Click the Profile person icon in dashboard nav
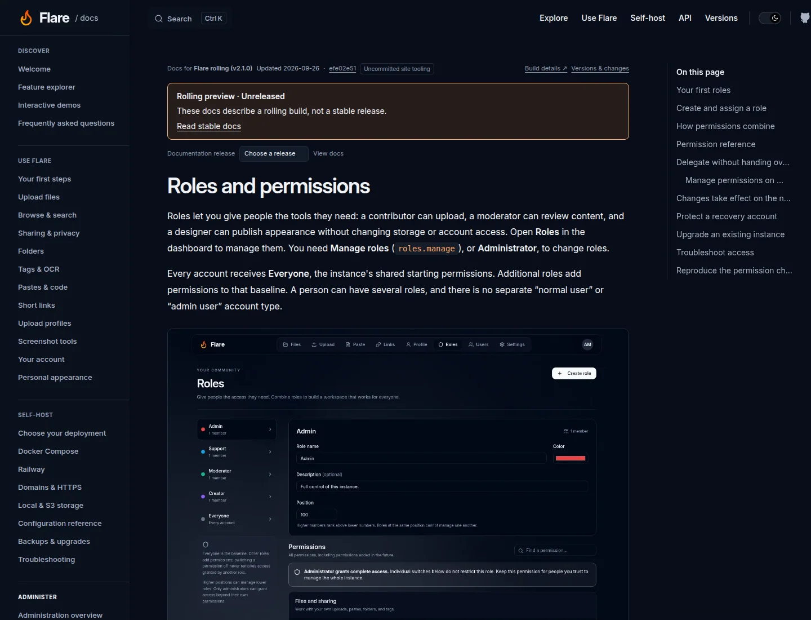Viewport: 811px width, 620px height. [408, 344]
